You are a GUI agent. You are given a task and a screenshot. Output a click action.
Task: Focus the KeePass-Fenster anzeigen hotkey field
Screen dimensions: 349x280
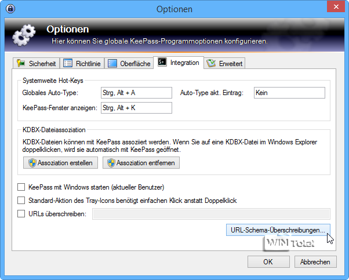point(136,108)
